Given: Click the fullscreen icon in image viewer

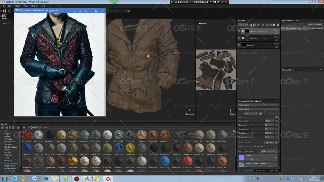Looking at the screenshot, I should click(86, 11).
